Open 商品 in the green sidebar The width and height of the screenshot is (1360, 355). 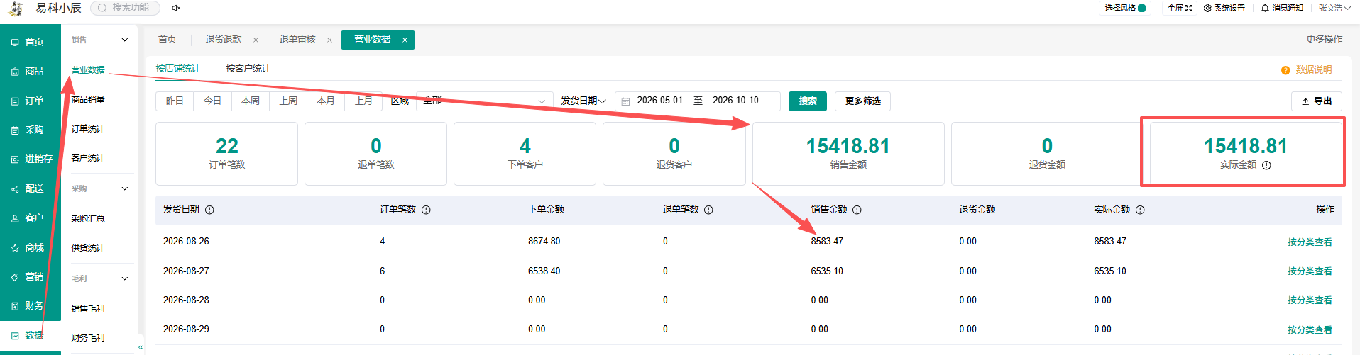click(28, 71)
